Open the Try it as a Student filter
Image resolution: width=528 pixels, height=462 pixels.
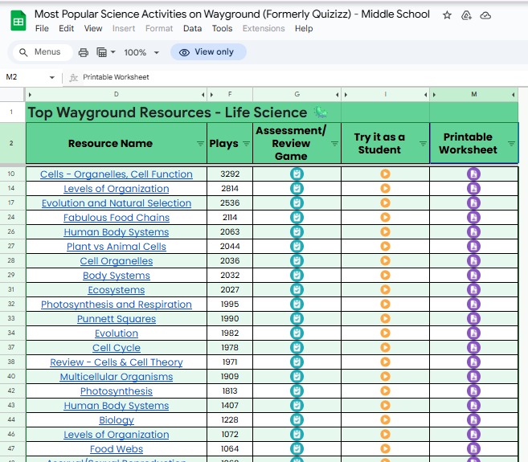(424, 144)
